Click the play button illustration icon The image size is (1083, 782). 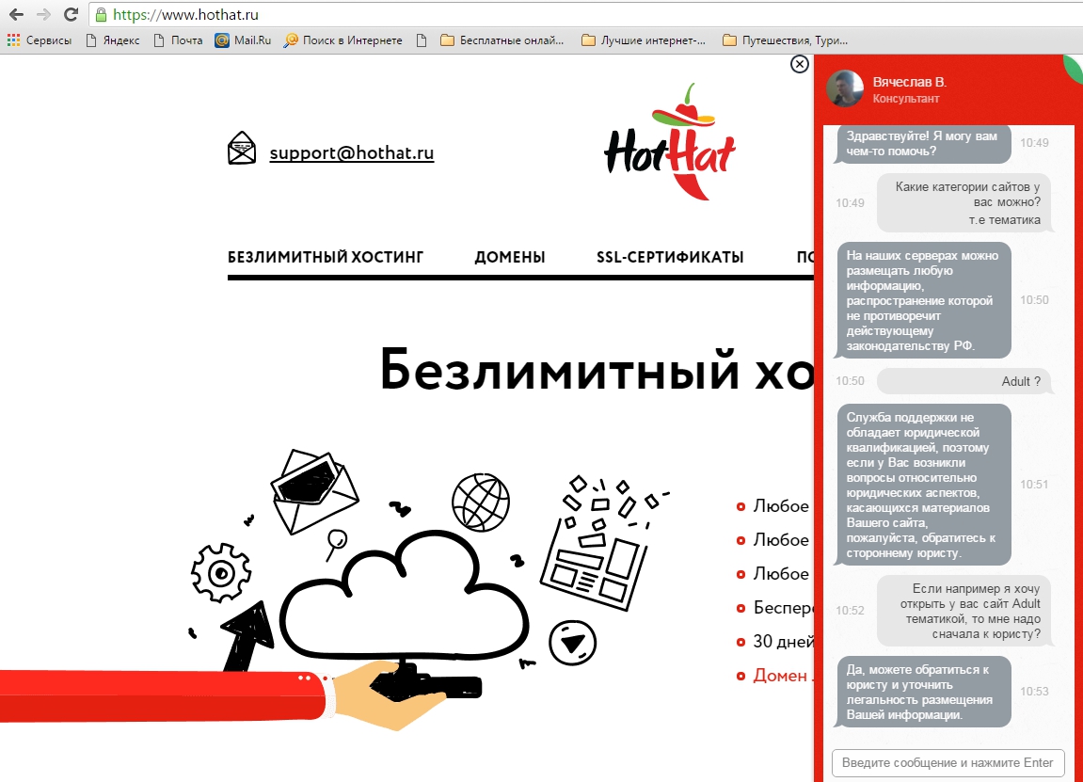click(573, 643)
